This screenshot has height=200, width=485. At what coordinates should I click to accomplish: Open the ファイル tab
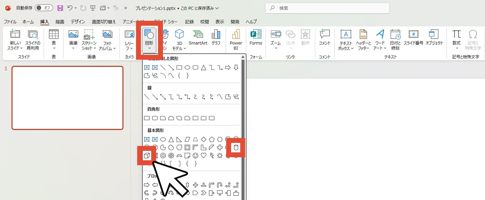click(10, 22)
